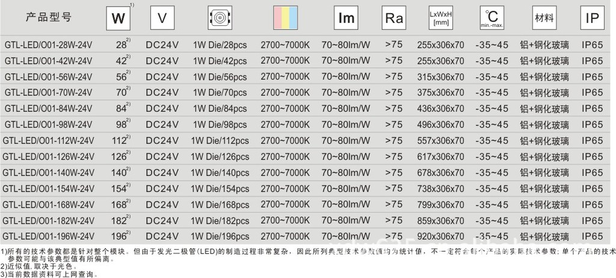Click the LxWxH dimensions header icon
This screenshot has height=278, width=616.
click(x=441, y=18)
